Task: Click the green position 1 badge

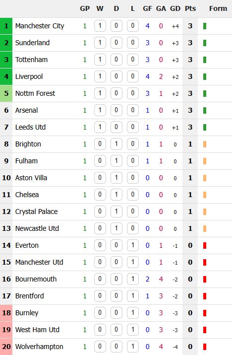Action: [6, 26]
